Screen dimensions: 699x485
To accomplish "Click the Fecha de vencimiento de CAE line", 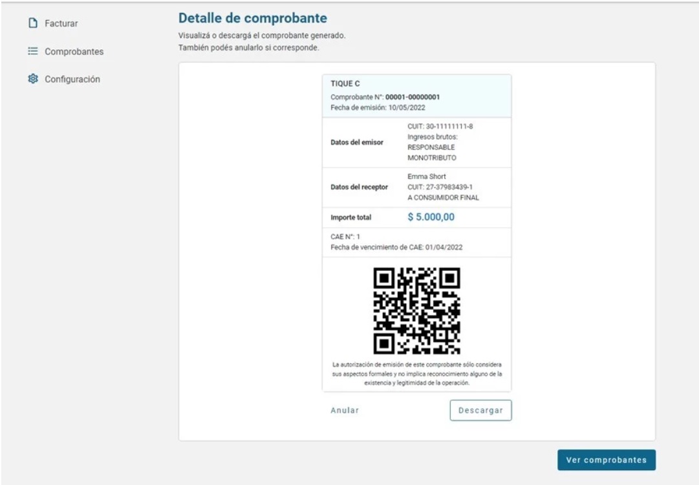I will 396,248.
